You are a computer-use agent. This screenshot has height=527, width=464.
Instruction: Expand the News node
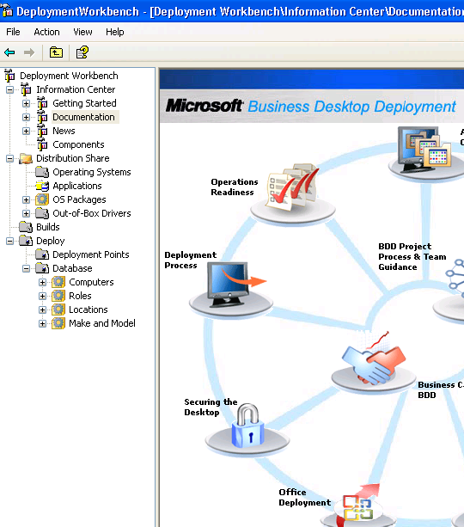(26, 131)
